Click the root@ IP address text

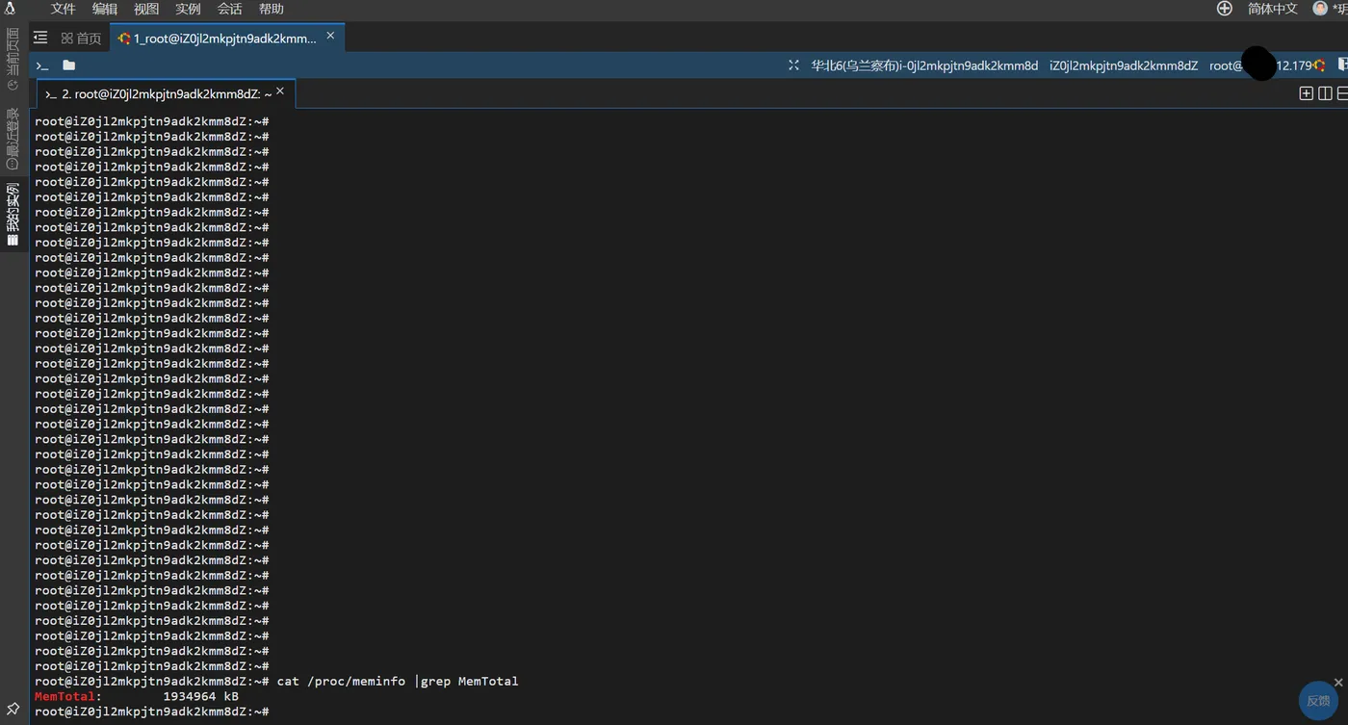1260,65
